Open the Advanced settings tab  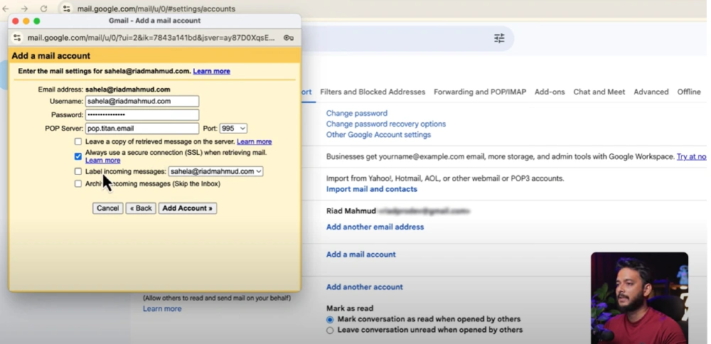pos(651,92)
